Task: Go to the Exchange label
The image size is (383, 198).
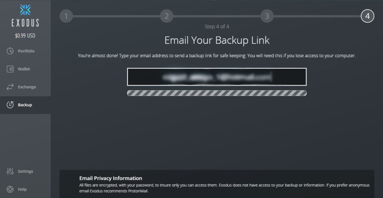Action: coord(27,87)
